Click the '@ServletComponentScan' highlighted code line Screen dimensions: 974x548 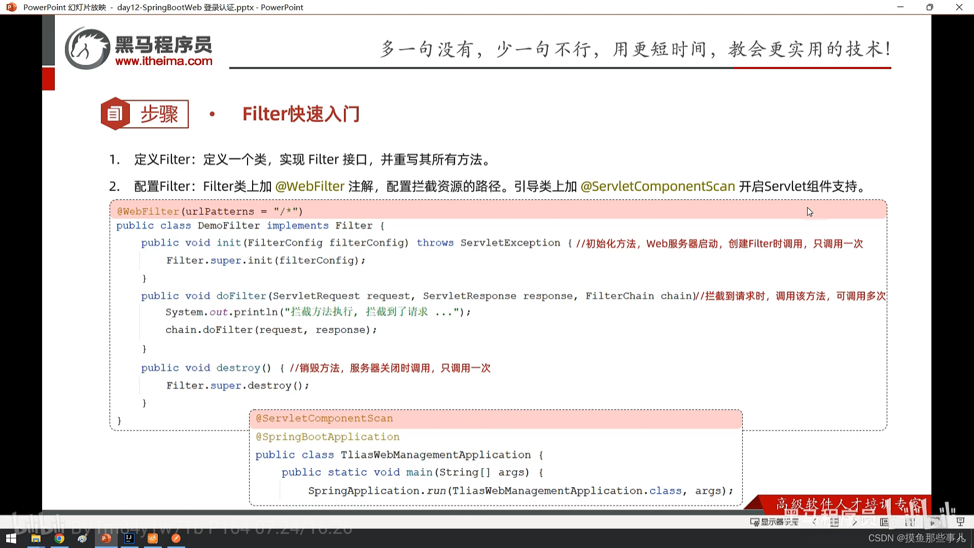point(324,418)
